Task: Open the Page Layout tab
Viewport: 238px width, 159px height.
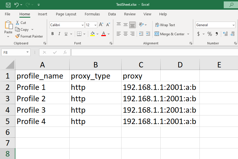Action: (66, 14)
